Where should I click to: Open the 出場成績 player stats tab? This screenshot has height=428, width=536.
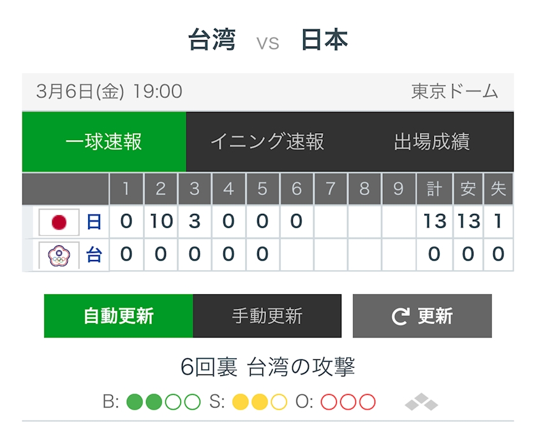pyautogui.click(x=432, y=142)
